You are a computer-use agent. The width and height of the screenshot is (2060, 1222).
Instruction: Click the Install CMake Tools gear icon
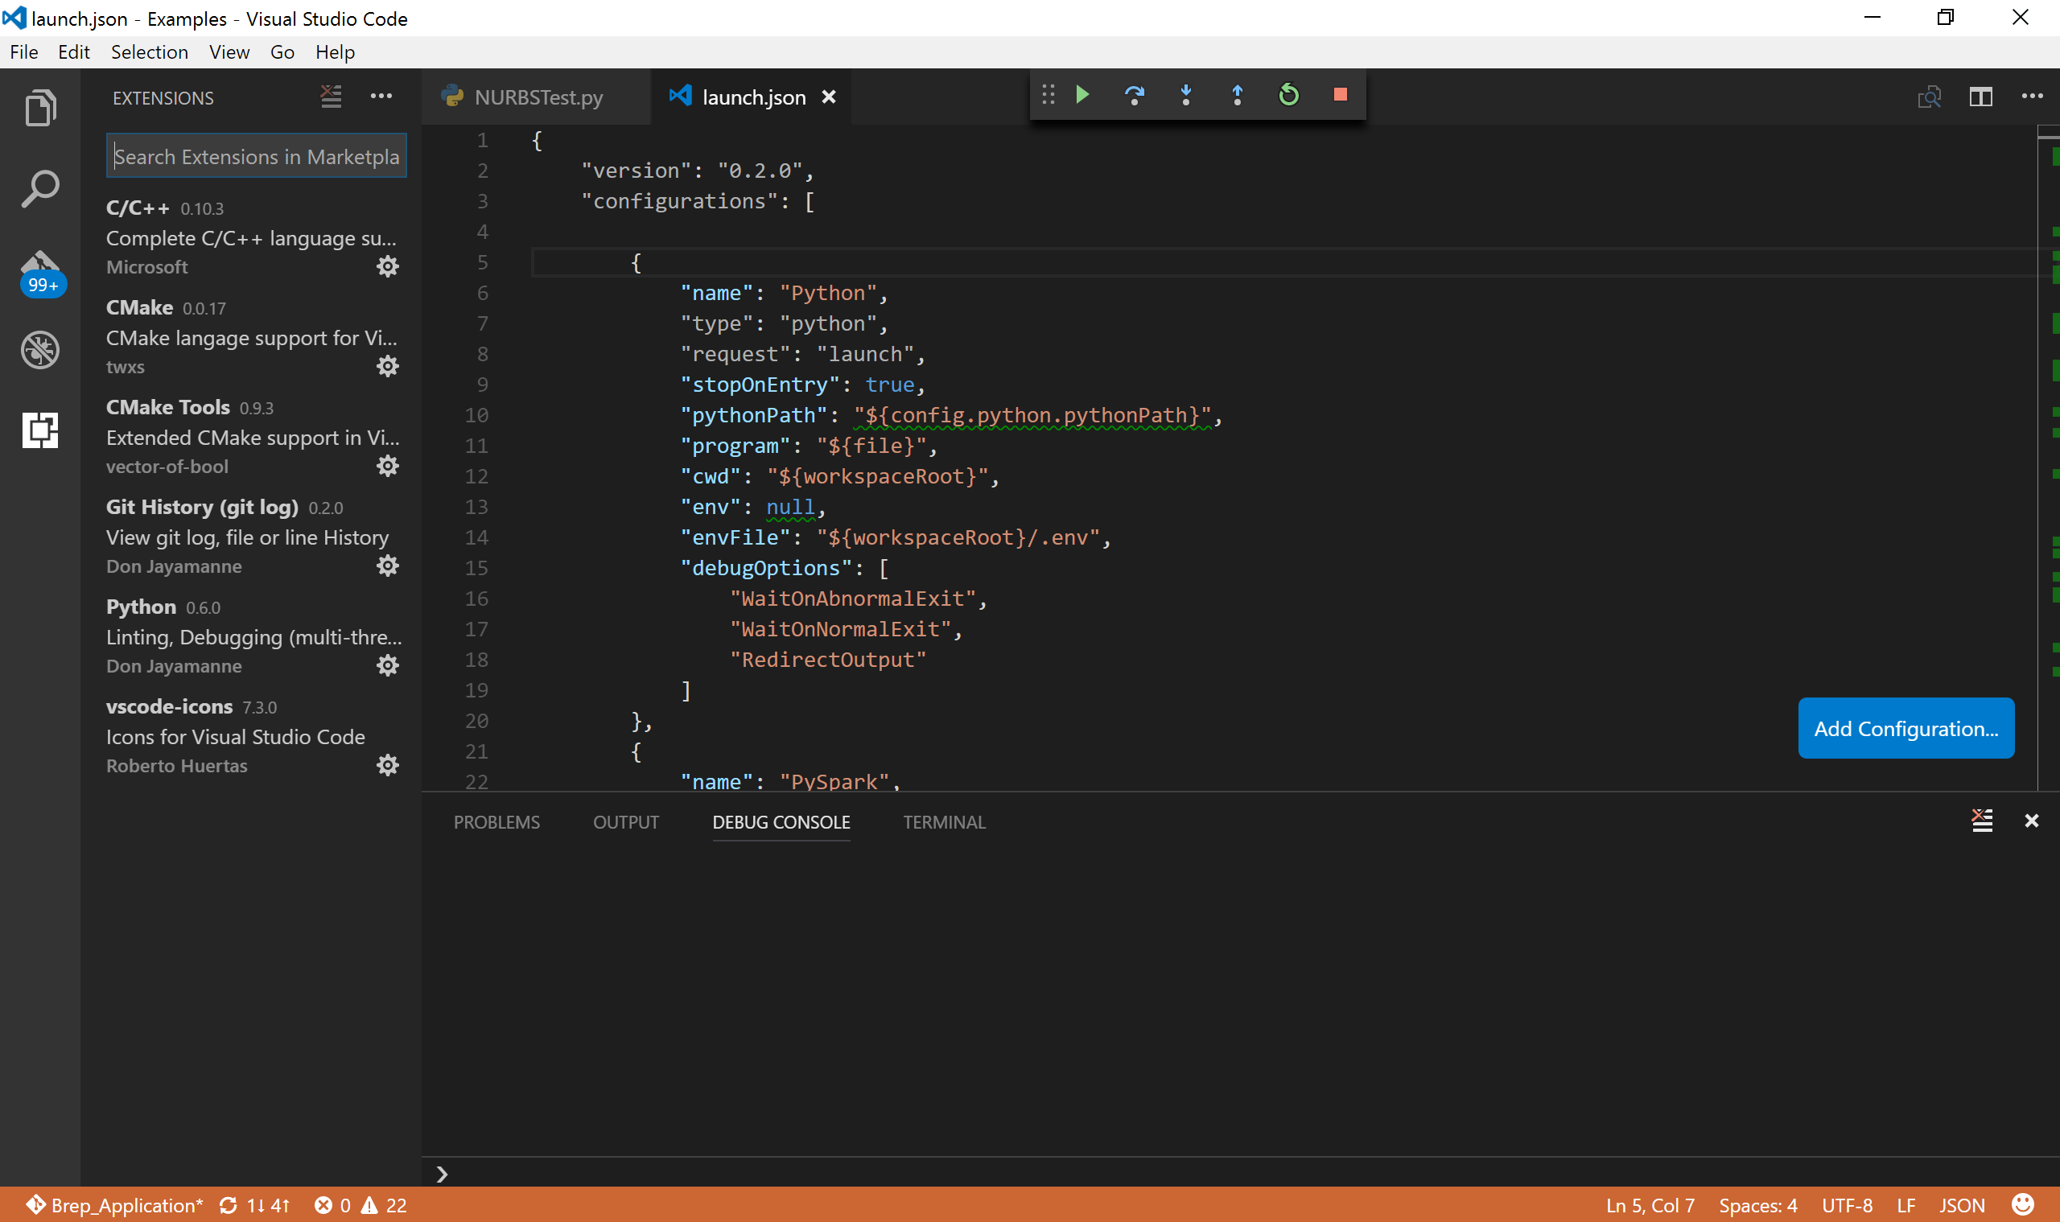[387, 466]
